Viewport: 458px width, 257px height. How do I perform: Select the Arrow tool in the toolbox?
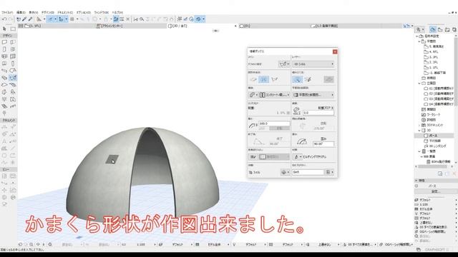click(4, 29)
